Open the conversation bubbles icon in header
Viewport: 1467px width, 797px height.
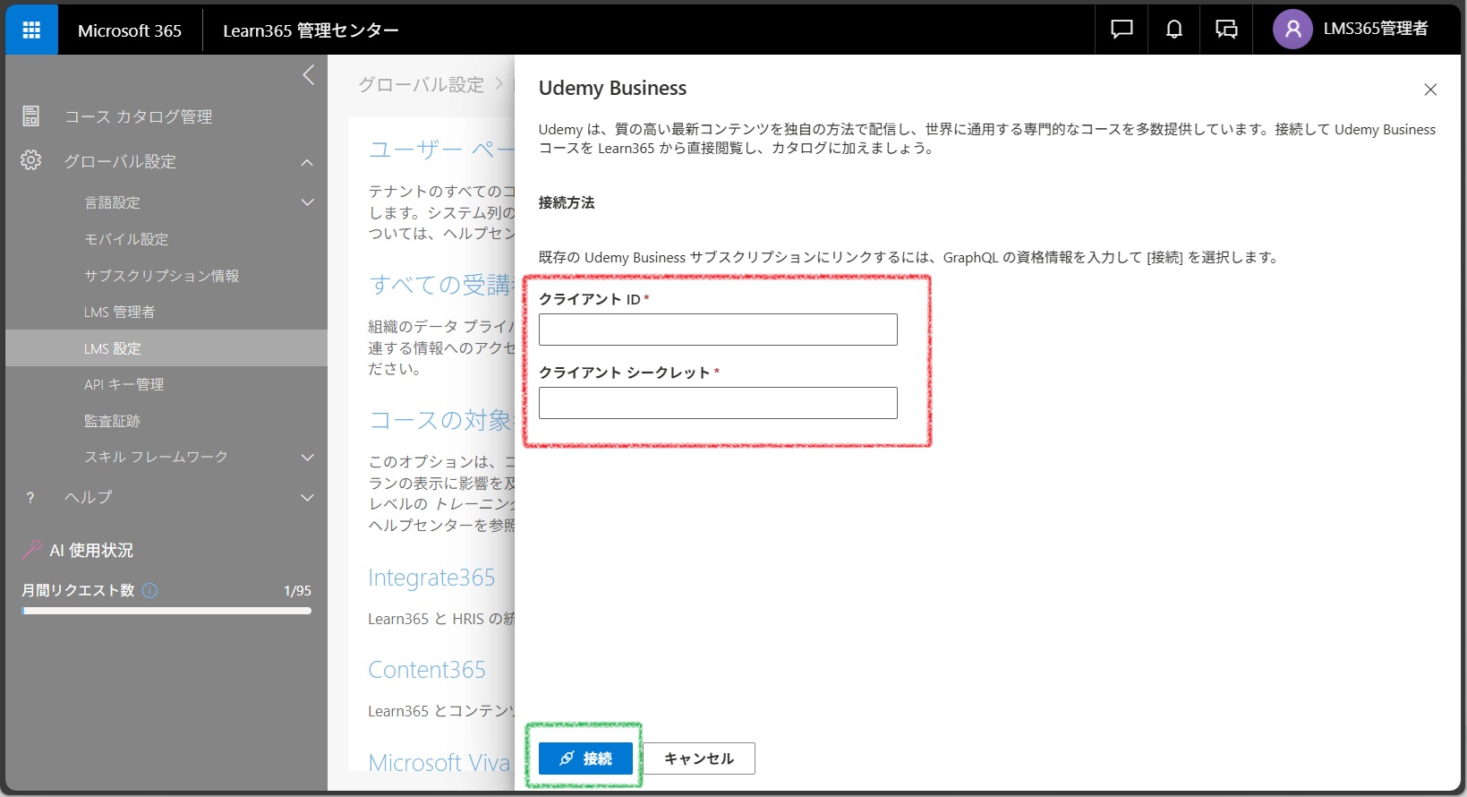point(1226,30)
